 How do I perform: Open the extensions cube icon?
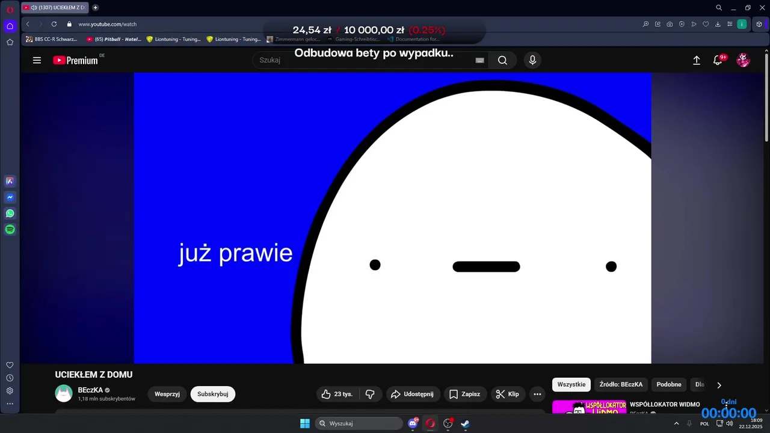[759, 24]
